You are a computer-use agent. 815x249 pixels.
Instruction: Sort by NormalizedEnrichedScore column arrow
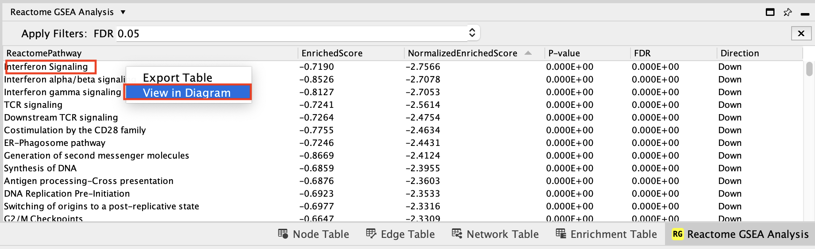[528, 53]
